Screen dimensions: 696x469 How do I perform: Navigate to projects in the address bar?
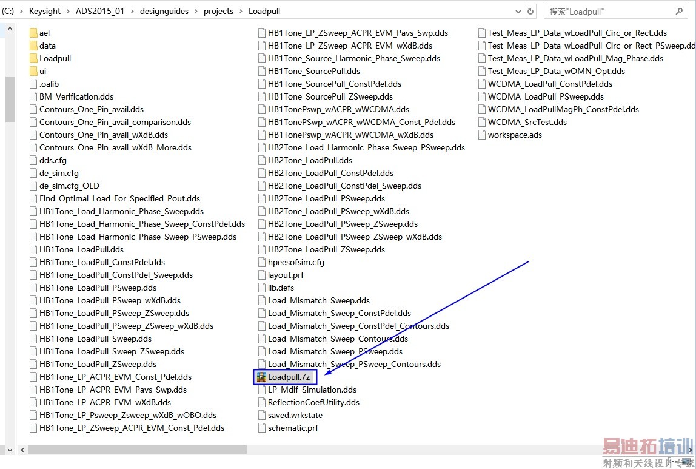[218, 11]
